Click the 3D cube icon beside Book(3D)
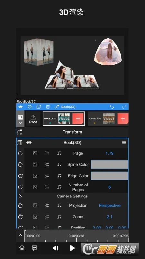Screen dimensions: 145x259 point(19,143)
